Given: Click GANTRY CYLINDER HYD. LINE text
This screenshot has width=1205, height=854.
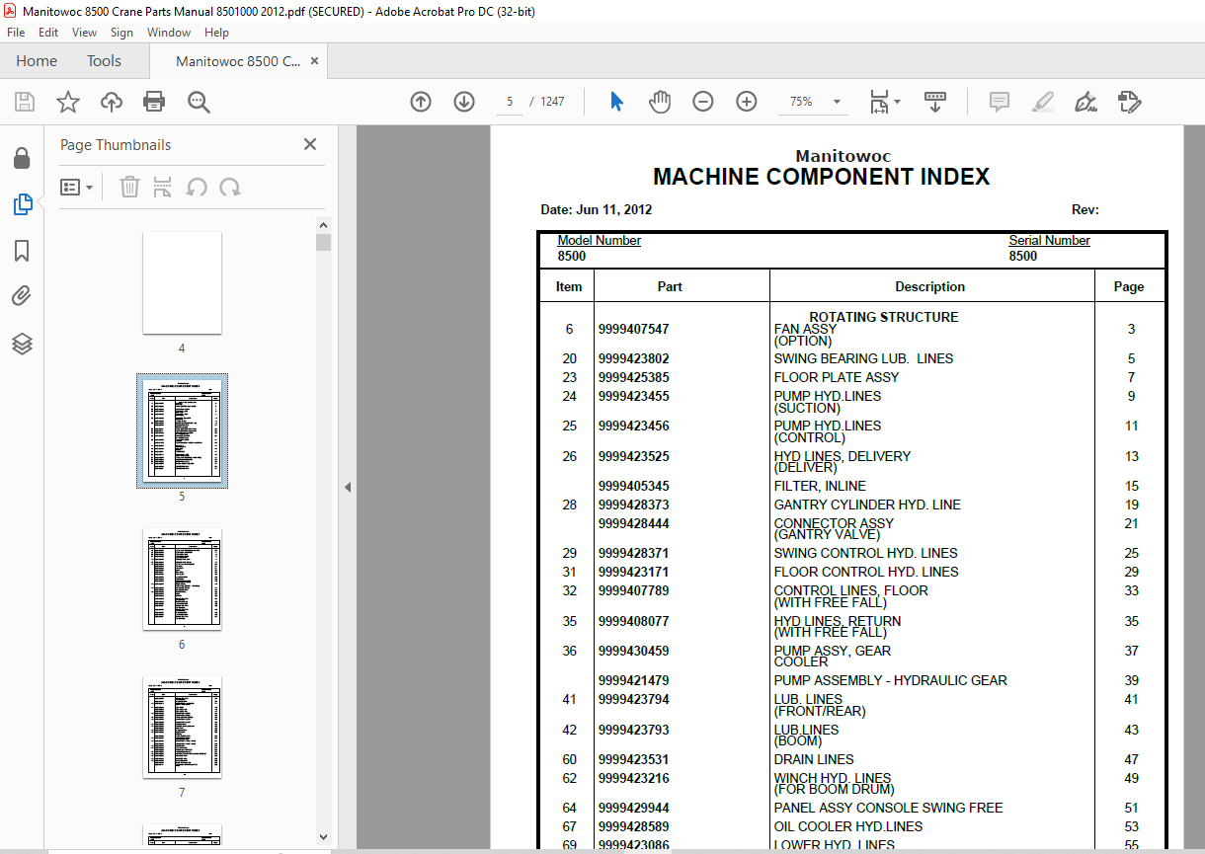Looking at the screenshot, I should coord(867,505).
